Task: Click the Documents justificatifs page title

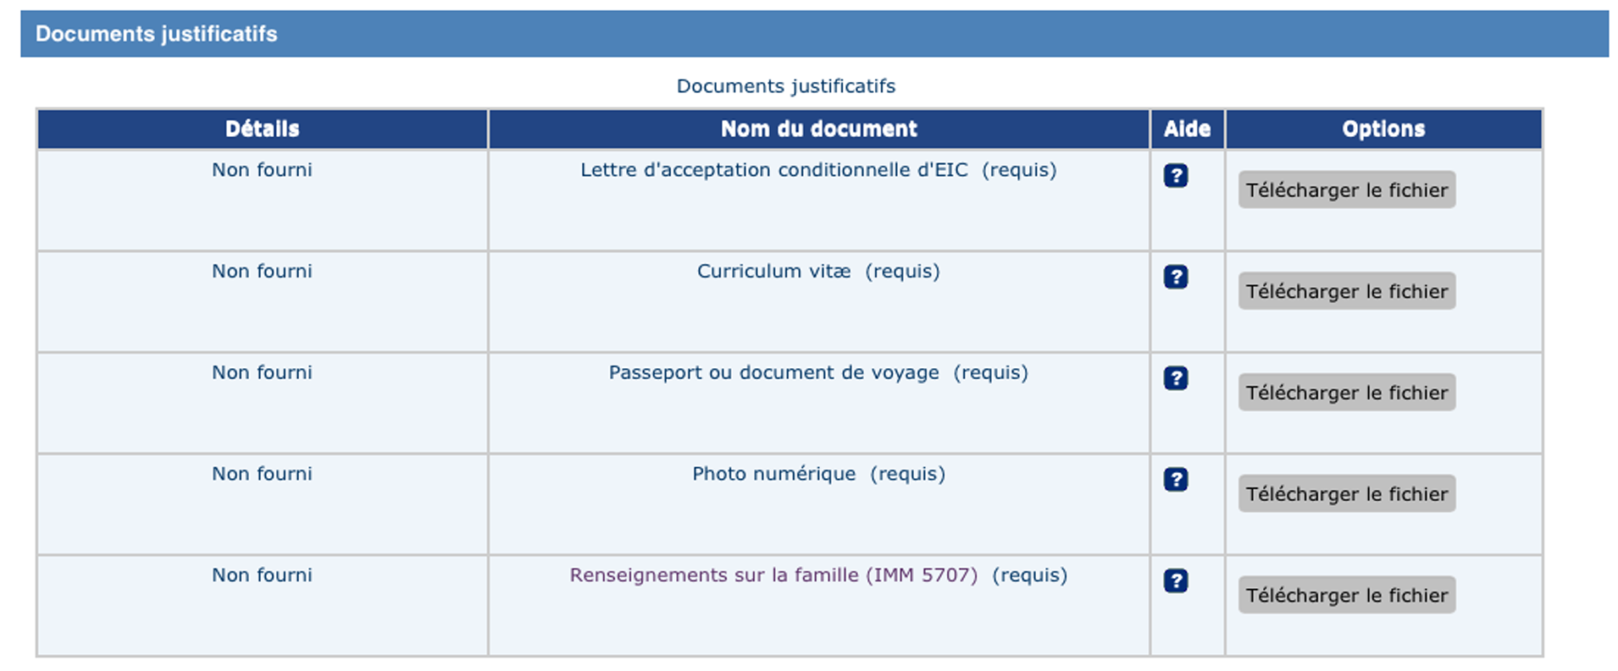Action: (x=786, y=85)
